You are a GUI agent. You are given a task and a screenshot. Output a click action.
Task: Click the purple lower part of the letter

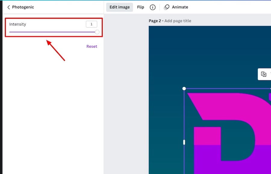tap(208, 159)
